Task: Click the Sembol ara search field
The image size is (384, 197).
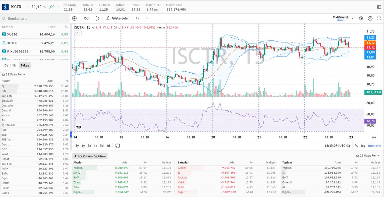Action: pyautogui.click(x=35, y=19)
